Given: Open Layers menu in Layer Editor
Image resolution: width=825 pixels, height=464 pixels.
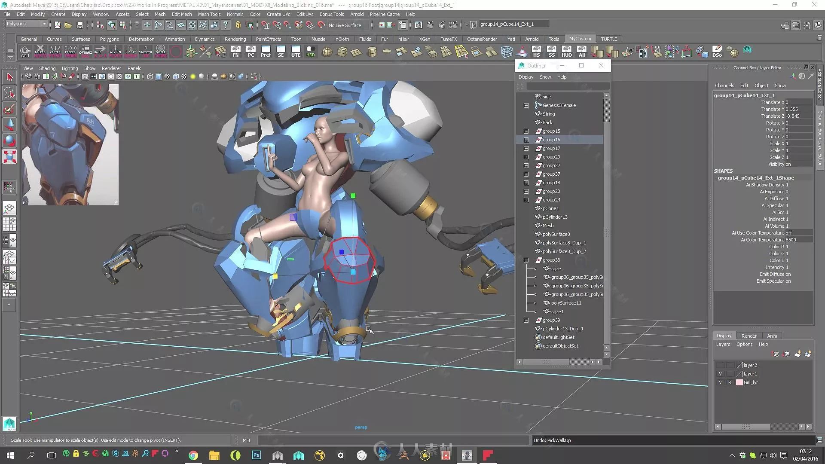Looking at the screenshot, I should [x=723, y=344].
